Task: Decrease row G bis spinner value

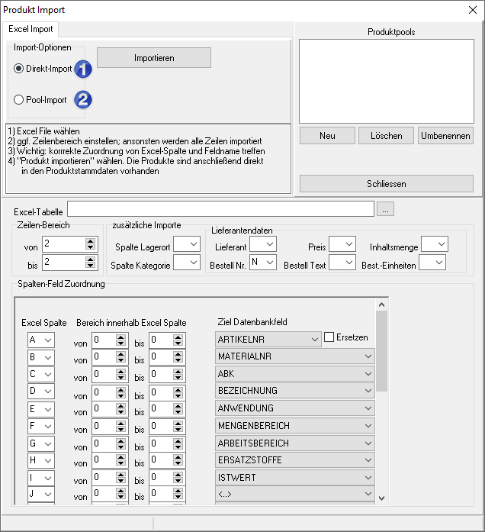Action: click(178, 447)
